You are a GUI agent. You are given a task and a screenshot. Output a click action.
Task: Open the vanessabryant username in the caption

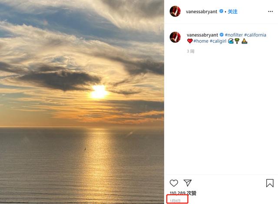point(202,35)
